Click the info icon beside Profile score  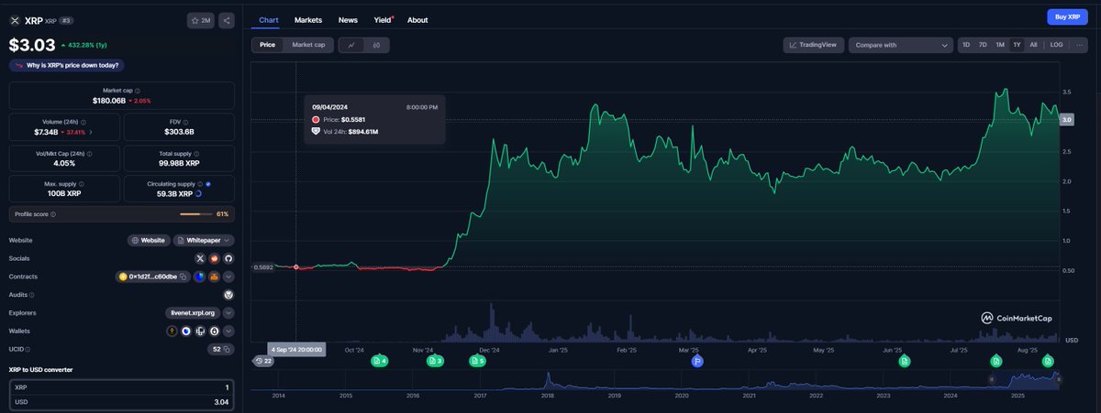53,214
